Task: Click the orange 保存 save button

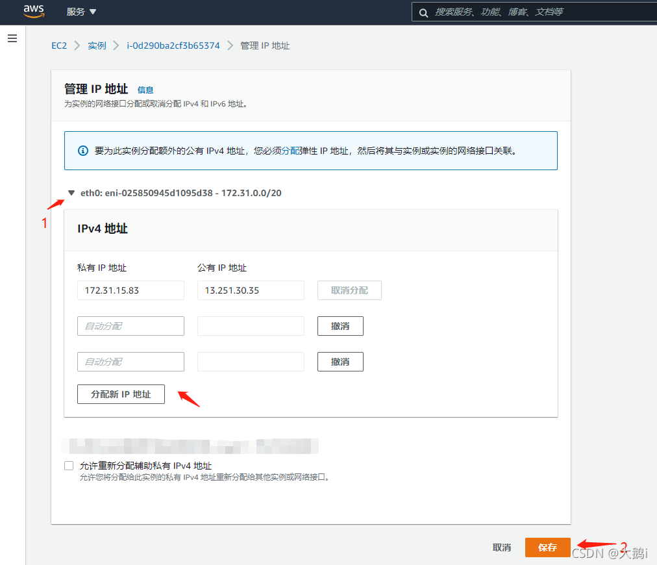Action: click(547, 547)
